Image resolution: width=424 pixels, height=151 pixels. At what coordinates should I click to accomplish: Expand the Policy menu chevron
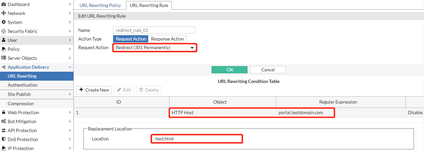pos(70,49)
